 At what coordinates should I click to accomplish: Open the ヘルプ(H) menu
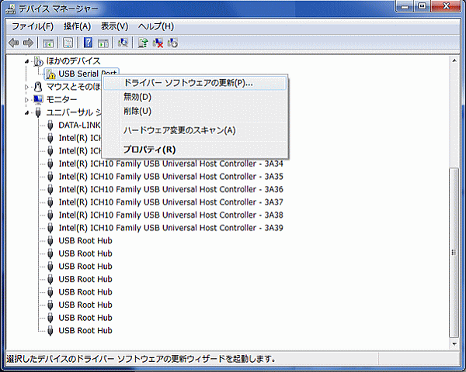pyautogui.click(x=156, y=26)
